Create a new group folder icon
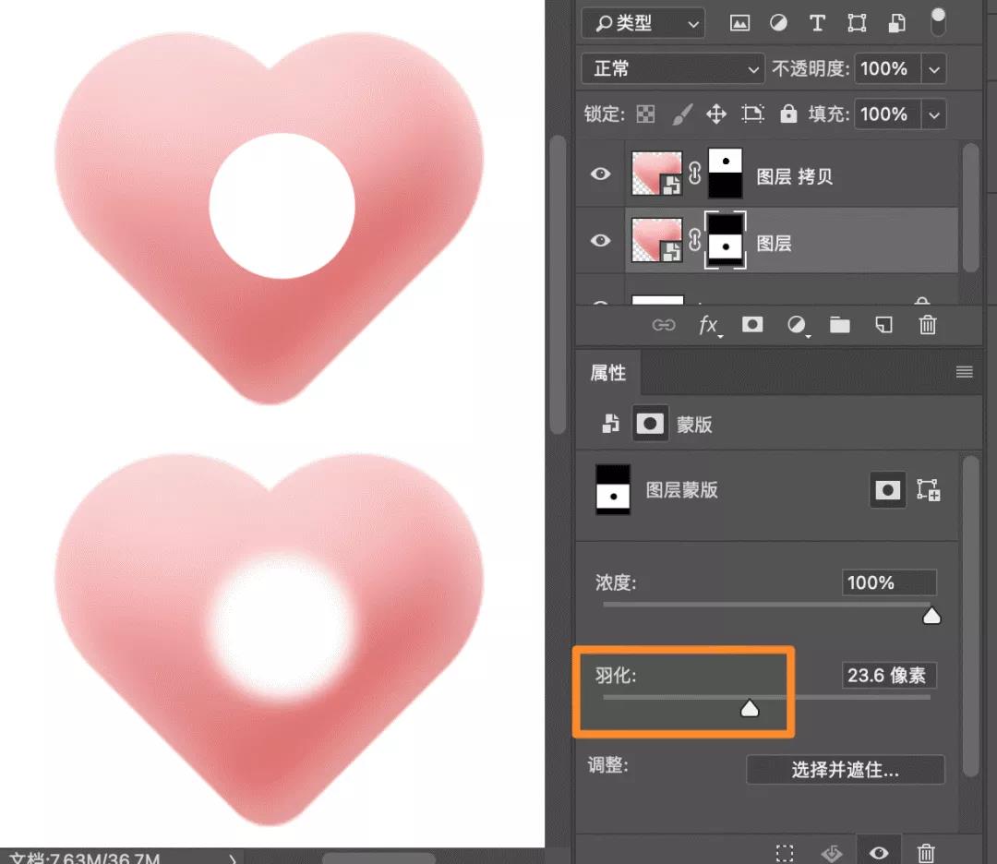This screenshot has height=864, width=997. point(840,325)
